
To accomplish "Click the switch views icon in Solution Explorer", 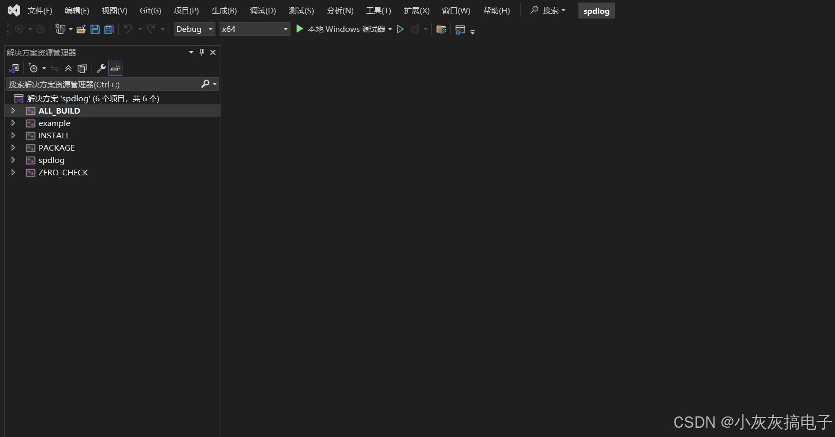I will tap(14, 68).
